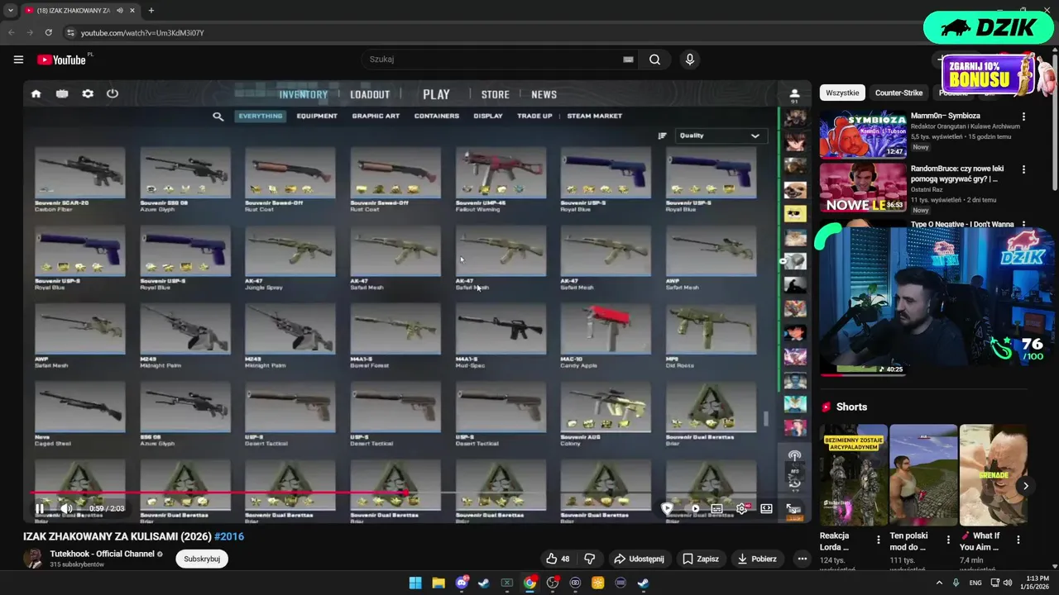Open the Tutekhook - Official Channel link

point(102,554)
